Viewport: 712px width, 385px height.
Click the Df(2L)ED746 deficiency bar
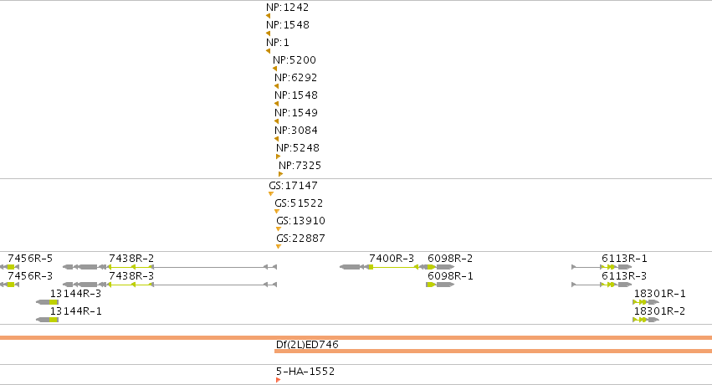(x=493, y=351)
